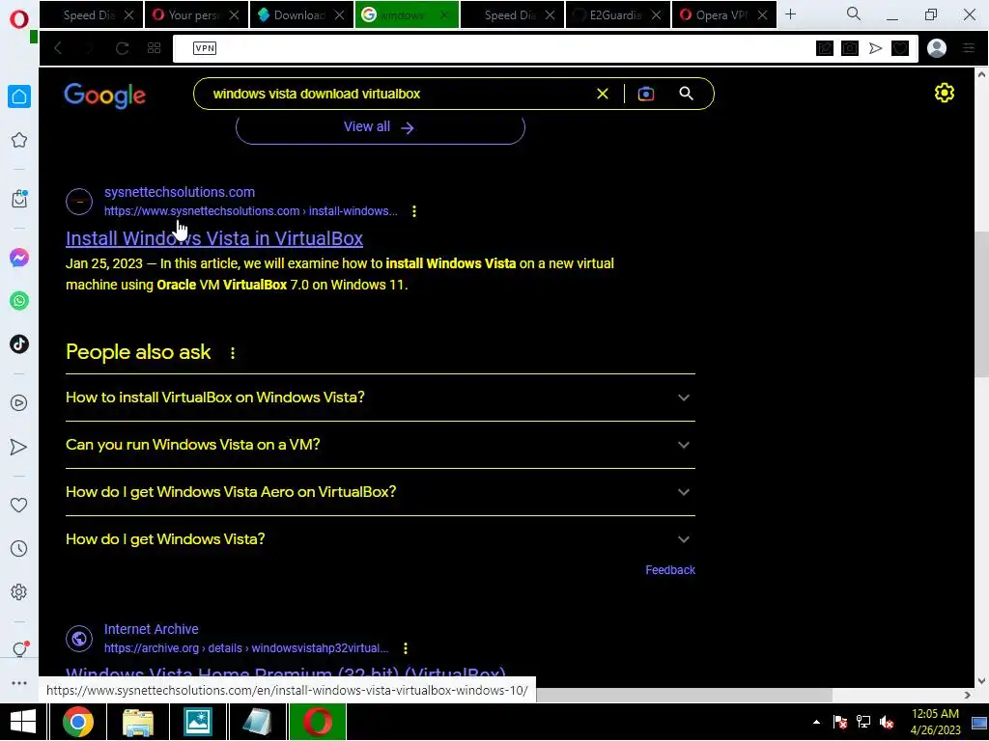
Task: Click the muted volume tray icon
Action: click(887, 722)
